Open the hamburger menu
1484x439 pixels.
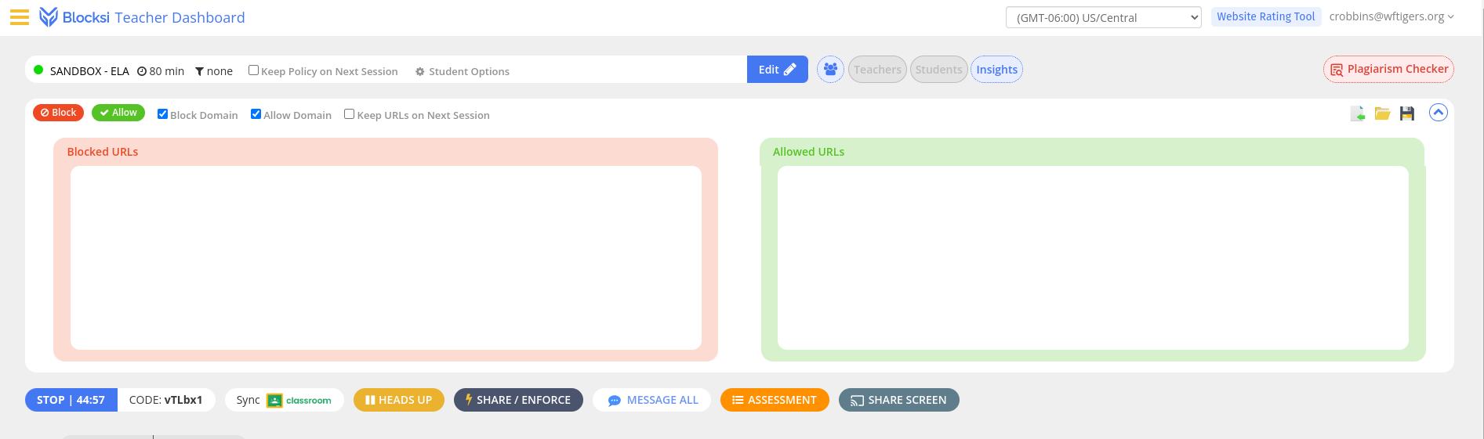point(20,17)
